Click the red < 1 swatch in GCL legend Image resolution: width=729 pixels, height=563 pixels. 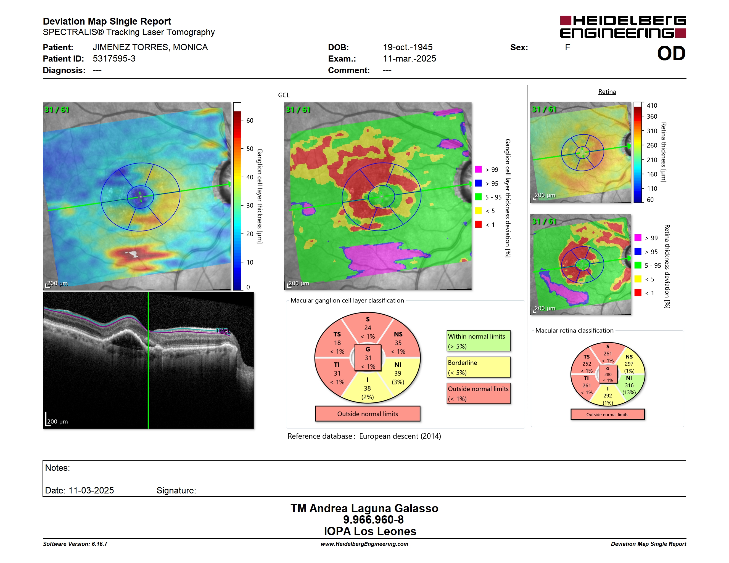pyautogui.click(x=478, y=224)
